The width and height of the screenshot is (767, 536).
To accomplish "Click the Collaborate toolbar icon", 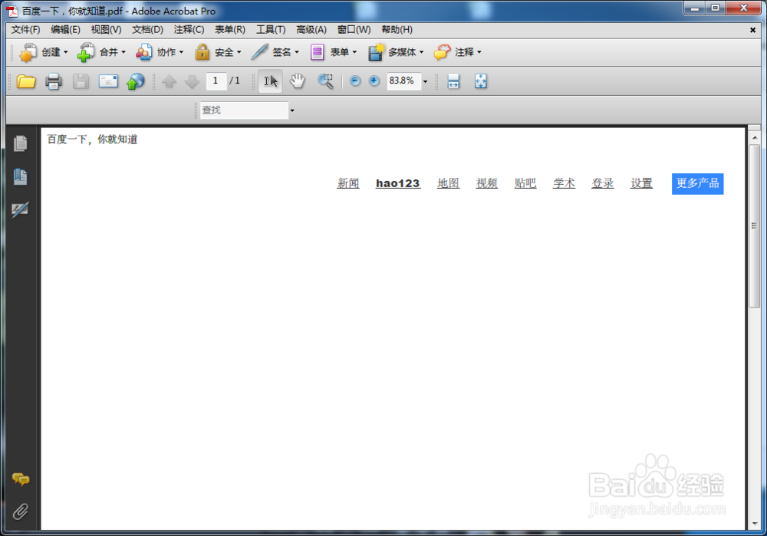I will (x=143, y=52).
